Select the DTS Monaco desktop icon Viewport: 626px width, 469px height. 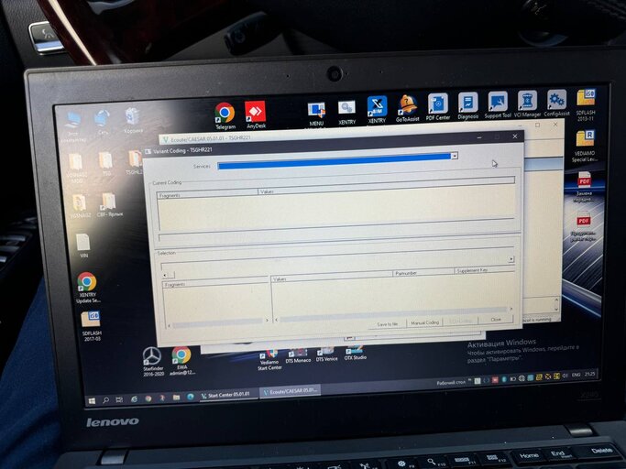[298, 355]
